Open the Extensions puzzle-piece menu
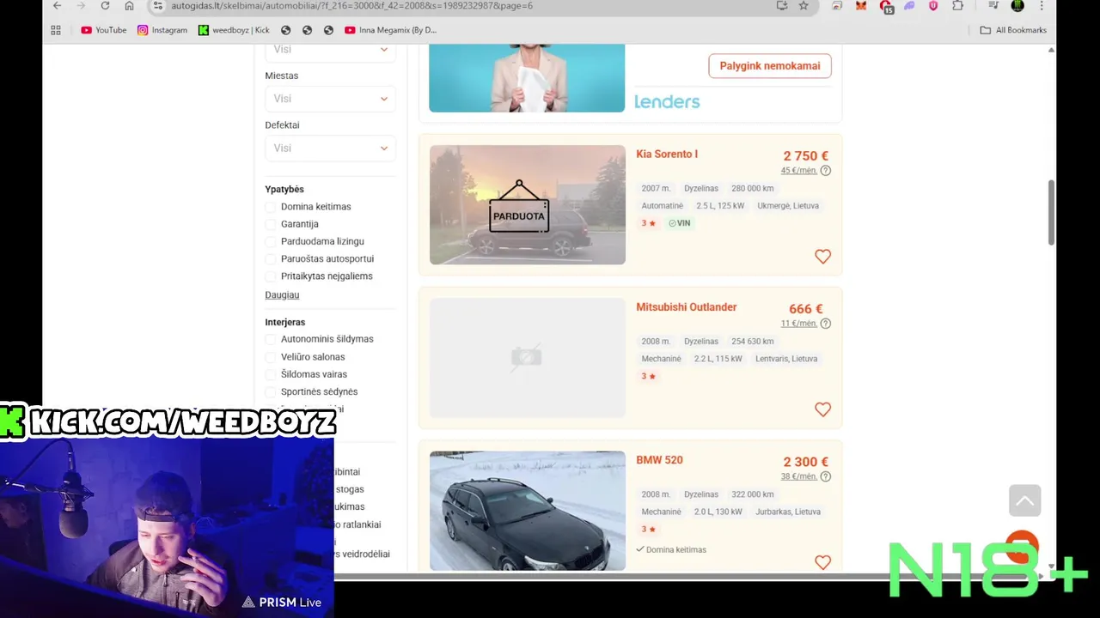Image resolution: width=1100 pixels, height=618 pixels. (957, 5)
